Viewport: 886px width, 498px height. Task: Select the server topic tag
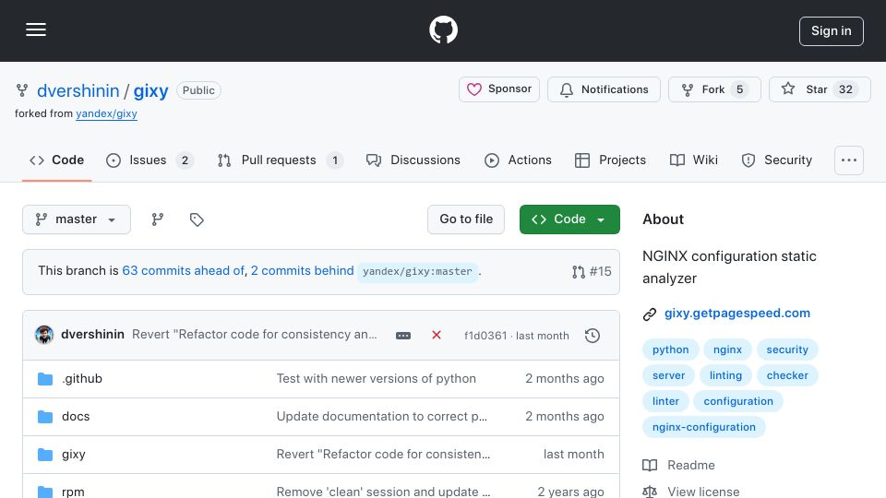668,375
